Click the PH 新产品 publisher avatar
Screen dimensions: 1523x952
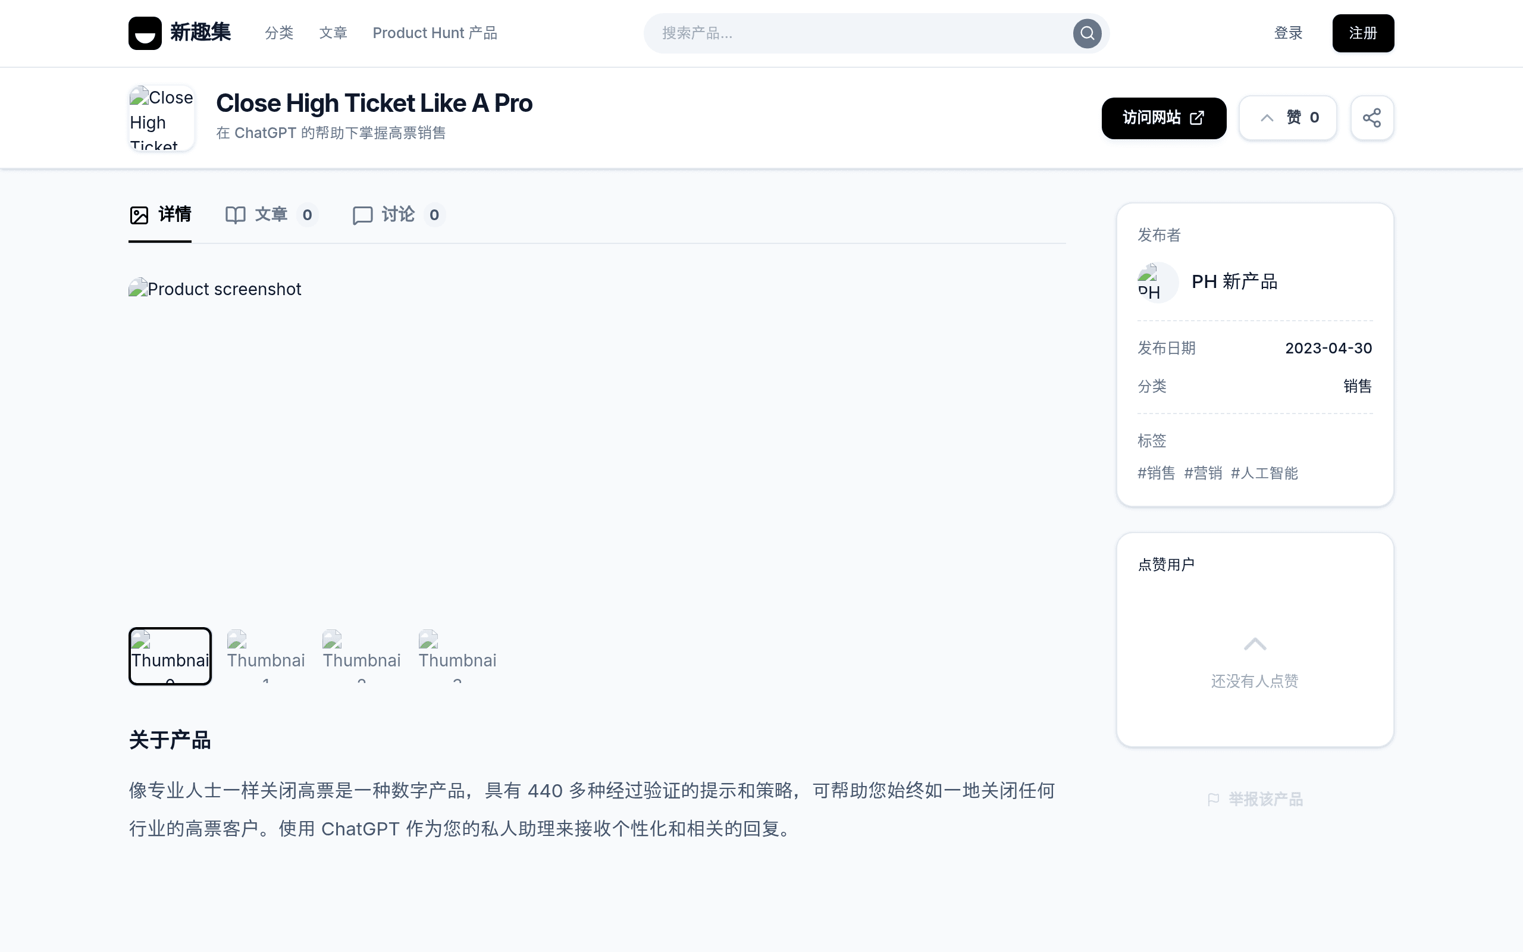point(1158,281)
